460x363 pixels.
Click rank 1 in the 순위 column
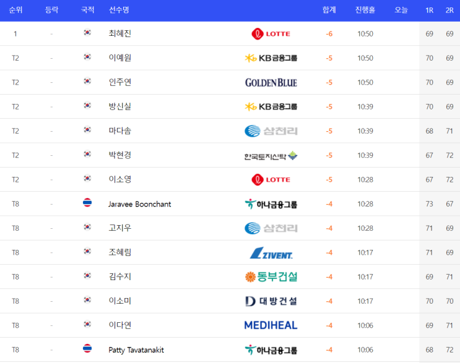click(15, 34)
